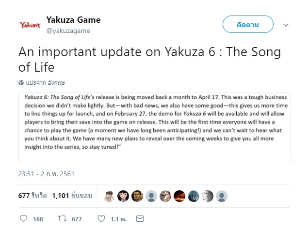Viewport: 308px width, 231px height.
Task: Click the second liker avatar
Action: [x=123, y=196]
